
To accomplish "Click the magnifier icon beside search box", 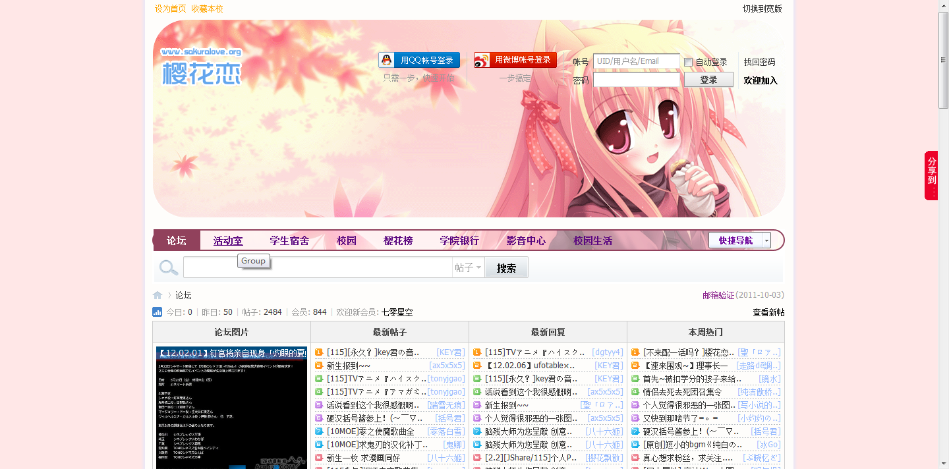I will tap(169, 267).
